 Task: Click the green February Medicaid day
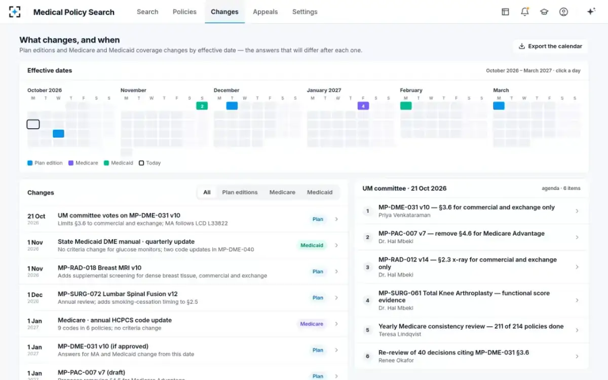[x=406, y=106]
